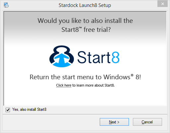170x133 pixels.
Task: Click the 'Yes, also install Start8' label
Action: pos(29,109)
